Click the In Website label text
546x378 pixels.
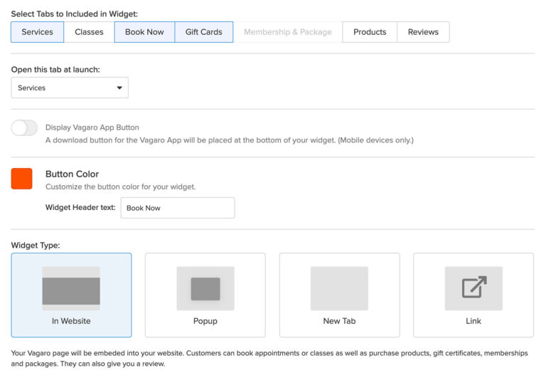click(71, 321)
